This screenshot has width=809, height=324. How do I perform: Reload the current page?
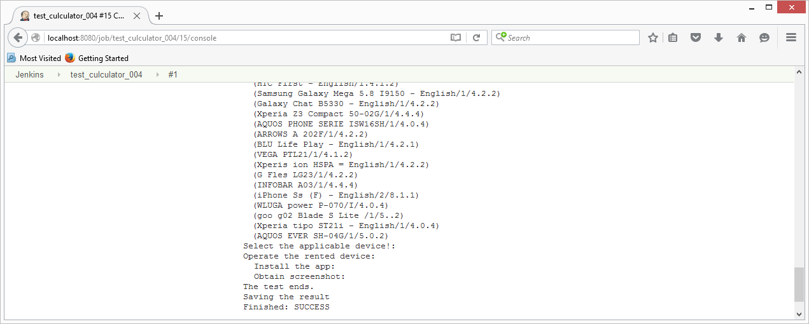pyautogui.click(x=476, y=37)
